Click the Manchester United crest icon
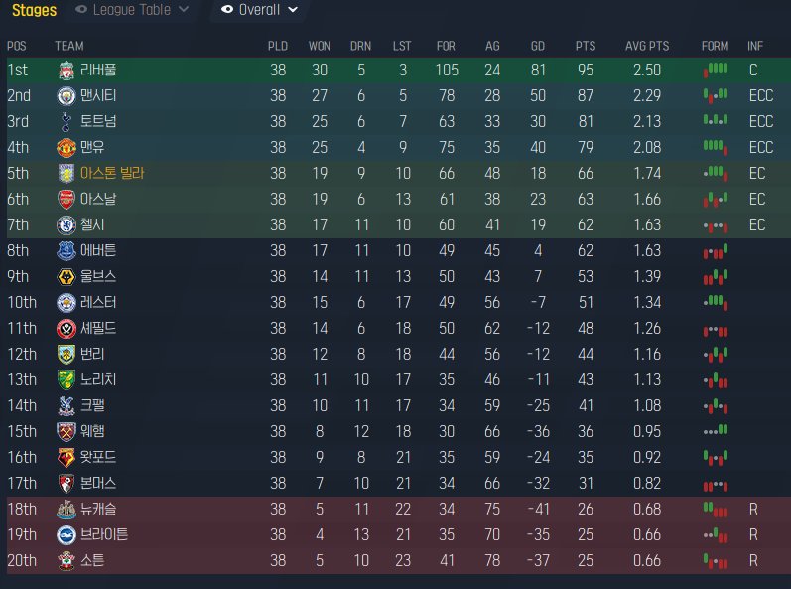The width and height of the screenshot is (791, 589). pos(66,148)
